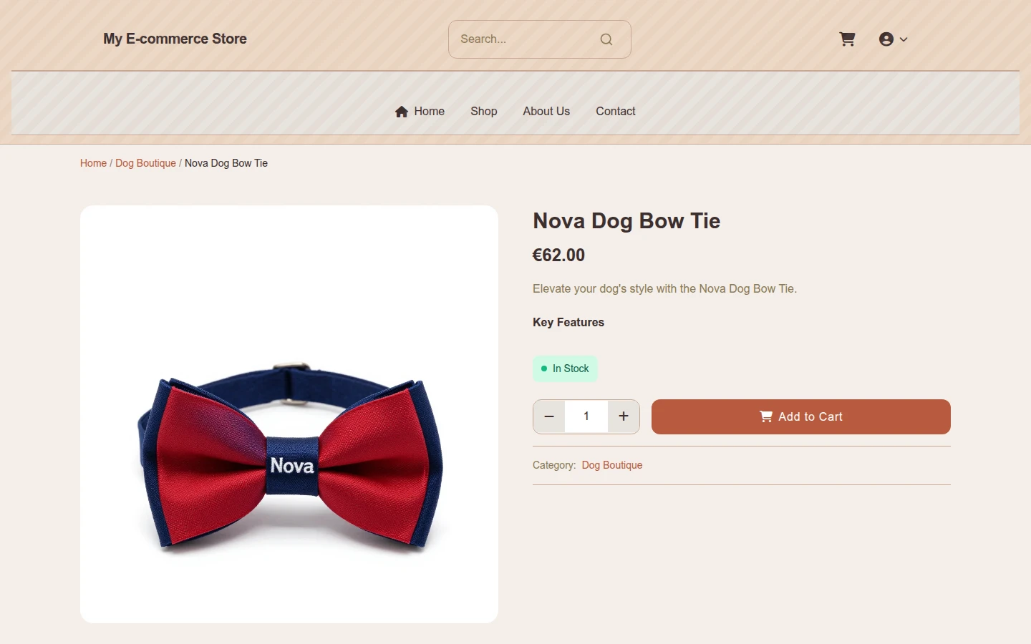Screen dimensions: 1031x644
Task: Open the shopping cart icon
Action: coord(847,39)
